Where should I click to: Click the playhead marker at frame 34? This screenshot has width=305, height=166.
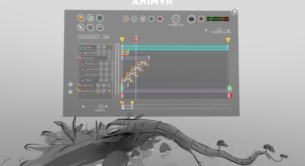tap(136, 39)
